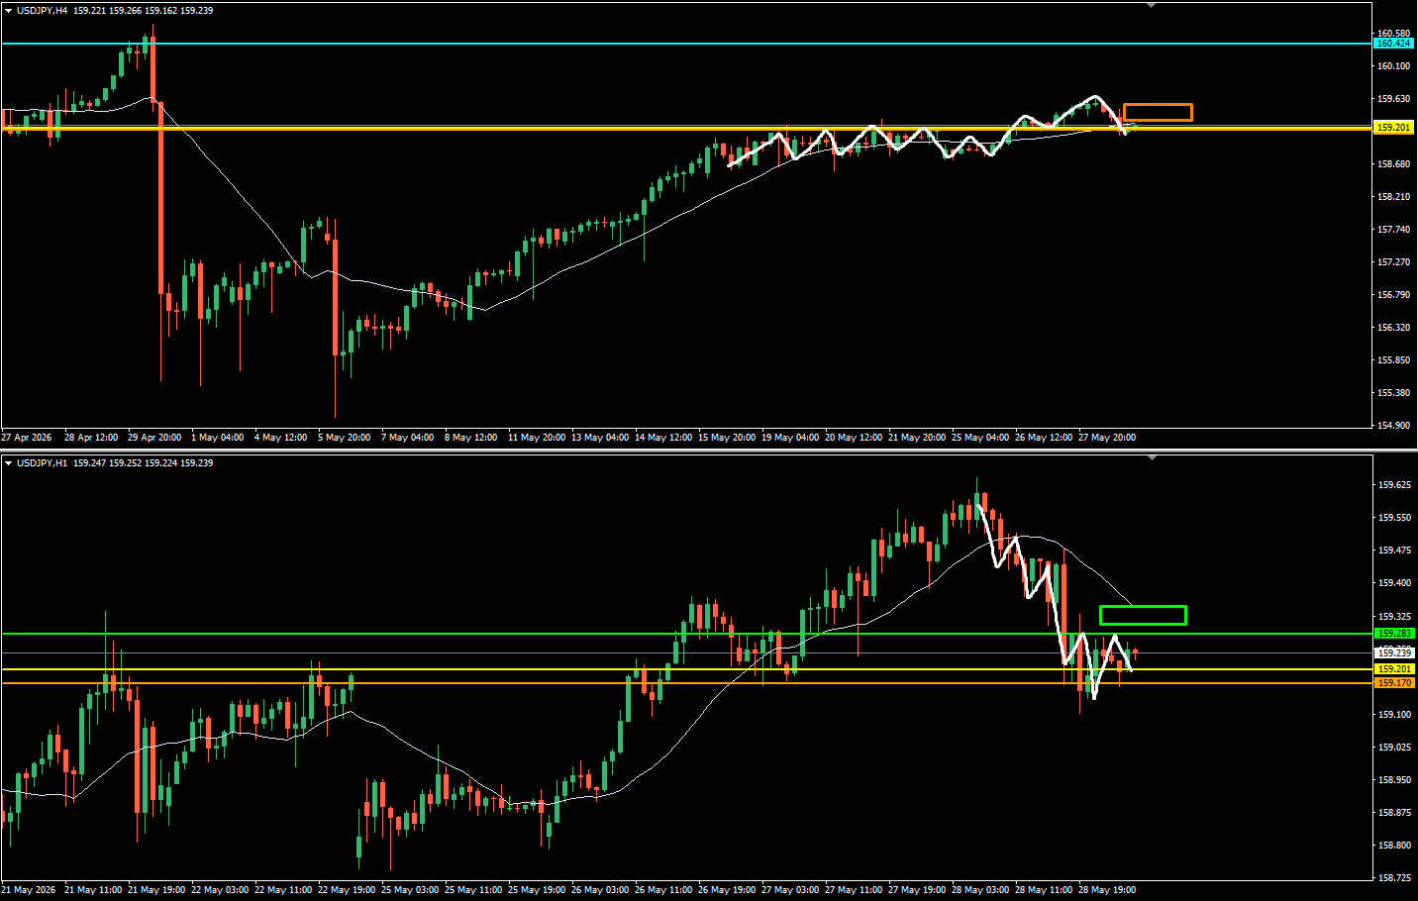
Task: Click the 159.625 price scale value
Action: pyautogui.click(x=1394, y=485)
